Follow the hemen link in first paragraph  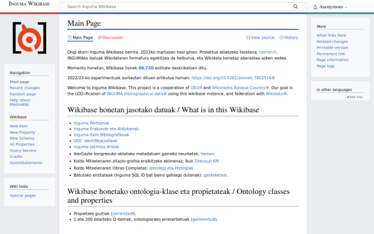267,52
